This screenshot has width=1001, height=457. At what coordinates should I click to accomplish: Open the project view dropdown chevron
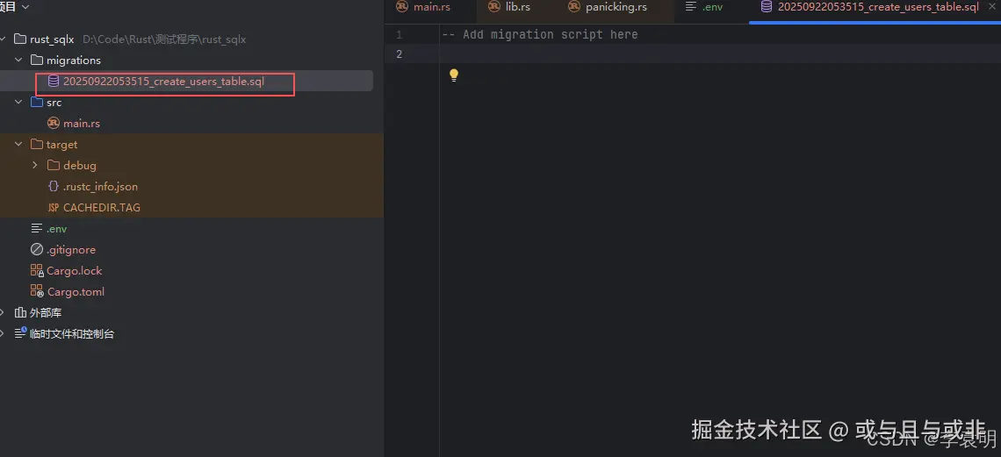[x=25, y=6]
